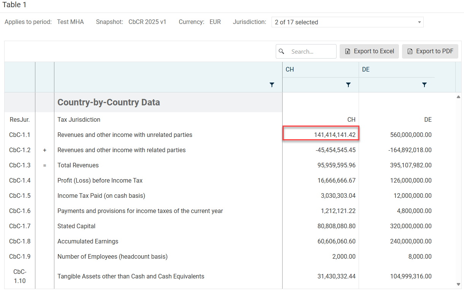Click DE Total Revenues value 395,107,982.00
Screen dimensions: 464x291
(411, 165)
